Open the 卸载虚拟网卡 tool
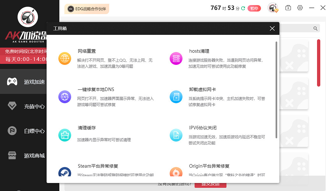Screen dimensions: 326x191 (176, 97)
